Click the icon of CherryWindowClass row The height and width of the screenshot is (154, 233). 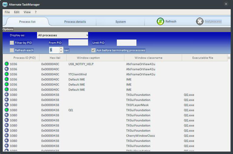coord(7,135)
